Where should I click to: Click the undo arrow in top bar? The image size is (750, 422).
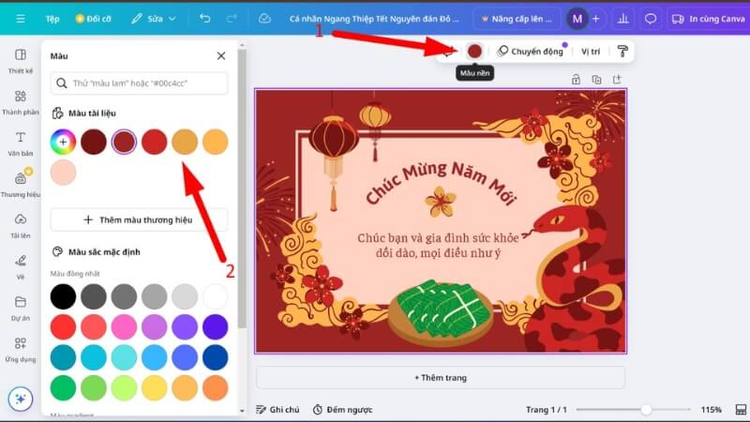[x=204, y=18]
